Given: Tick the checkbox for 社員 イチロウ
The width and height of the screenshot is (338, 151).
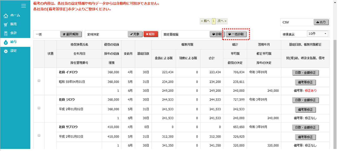Looking at the screenshot, I should click(39, 81).
